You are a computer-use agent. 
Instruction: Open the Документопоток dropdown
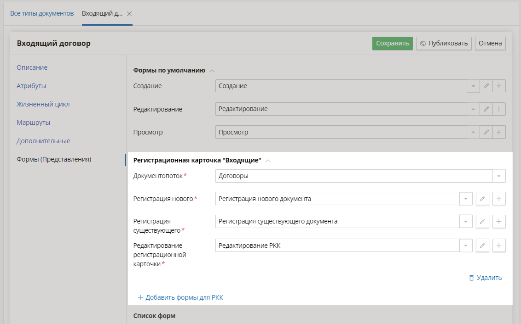(x=499, y=176)
